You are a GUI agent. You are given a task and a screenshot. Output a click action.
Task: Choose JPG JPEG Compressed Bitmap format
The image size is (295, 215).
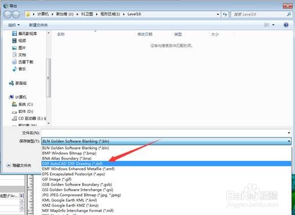166,195
